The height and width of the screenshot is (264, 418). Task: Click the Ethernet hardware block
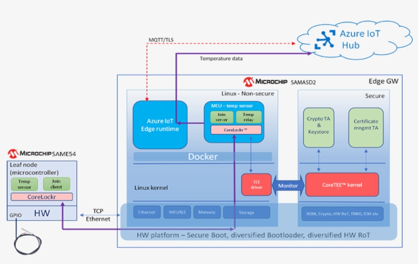(x=147, y=213)
